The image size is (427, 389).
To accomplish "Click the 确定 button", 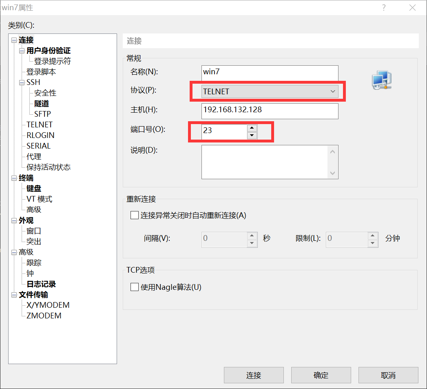I will click(321, 375).
